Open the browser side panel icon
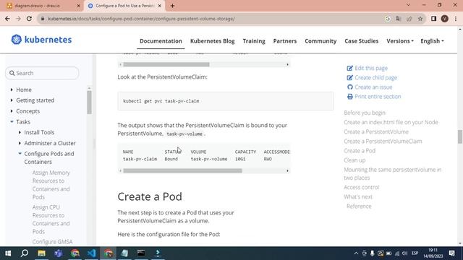This screenshot has width=463, height=260. [433, 19]
